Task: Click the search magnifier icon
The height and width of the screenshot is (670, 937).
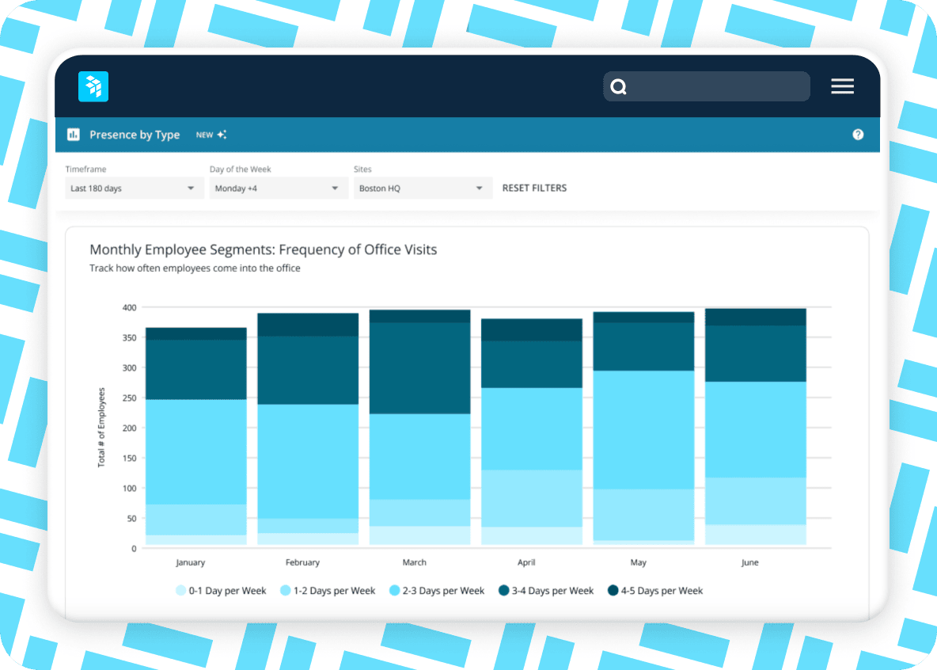Action: pos(618,86)
